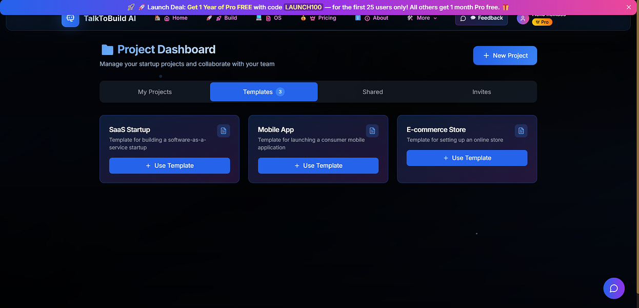
Task: Switch to the My Projects tab
Action: [x=155, y=92]
